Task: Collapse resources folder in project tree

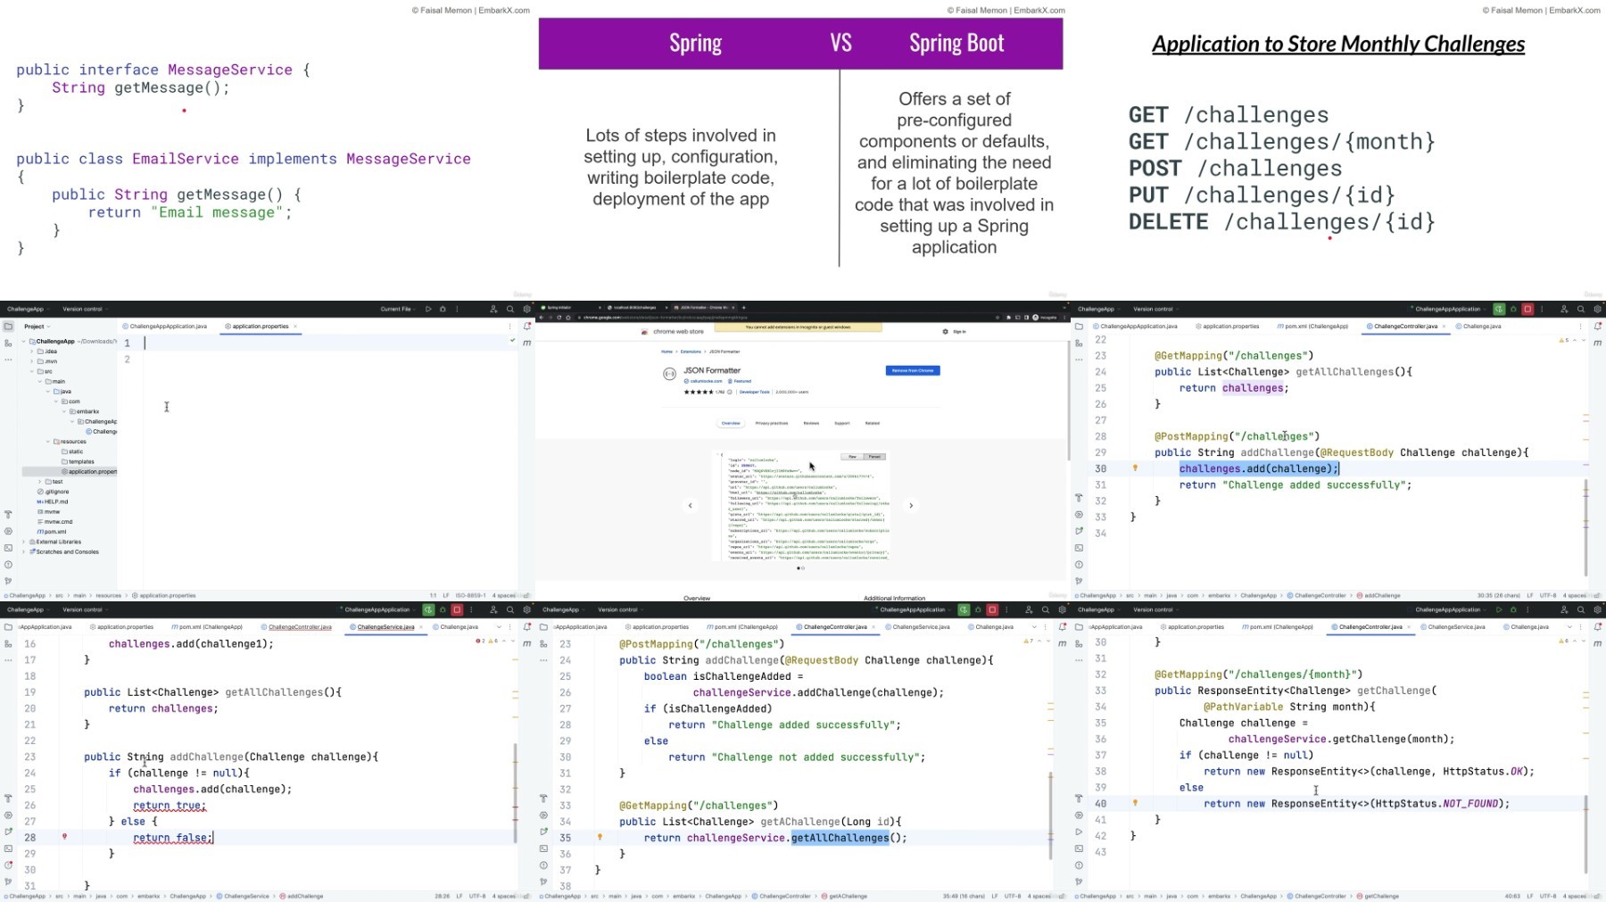Action: [47, 442]
